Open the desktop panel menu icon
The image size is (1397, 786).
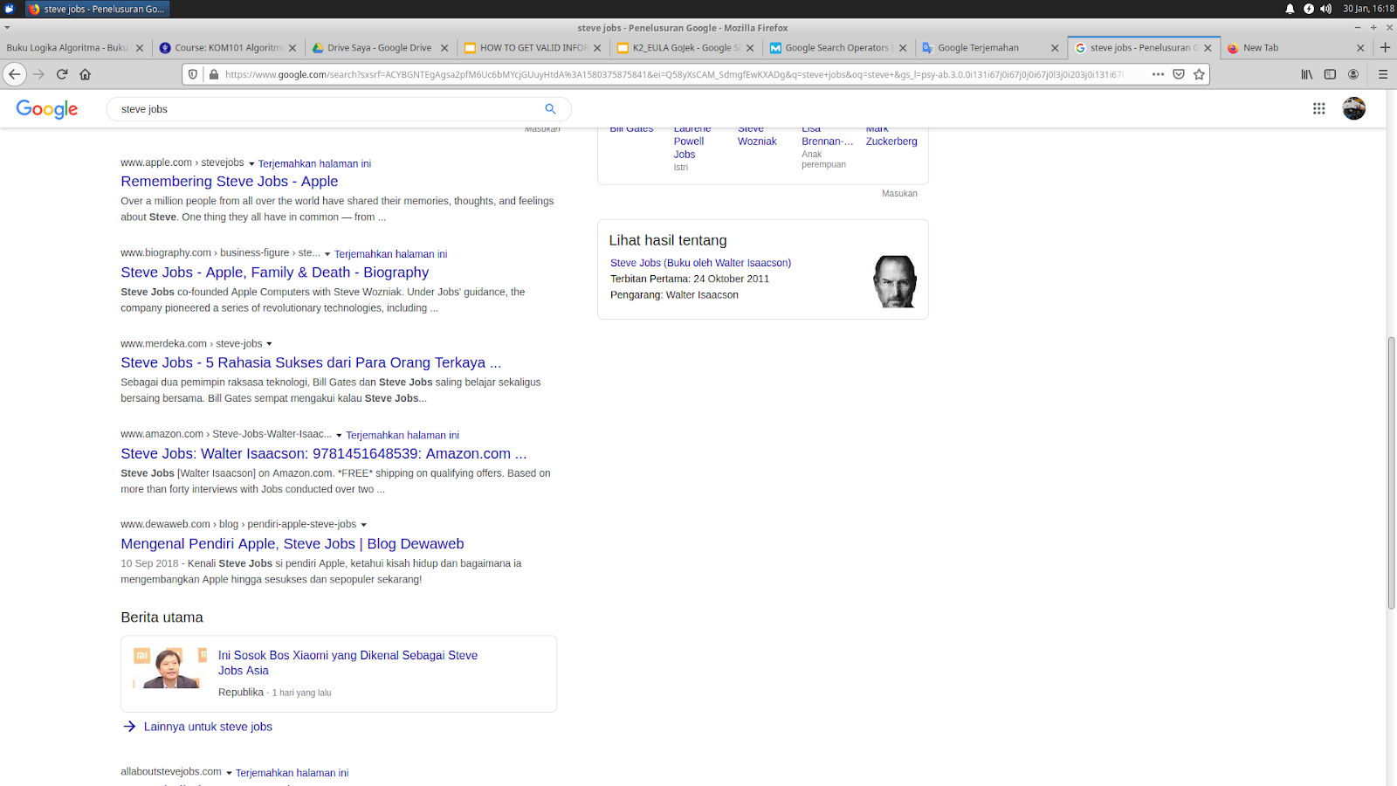point(10,9)
